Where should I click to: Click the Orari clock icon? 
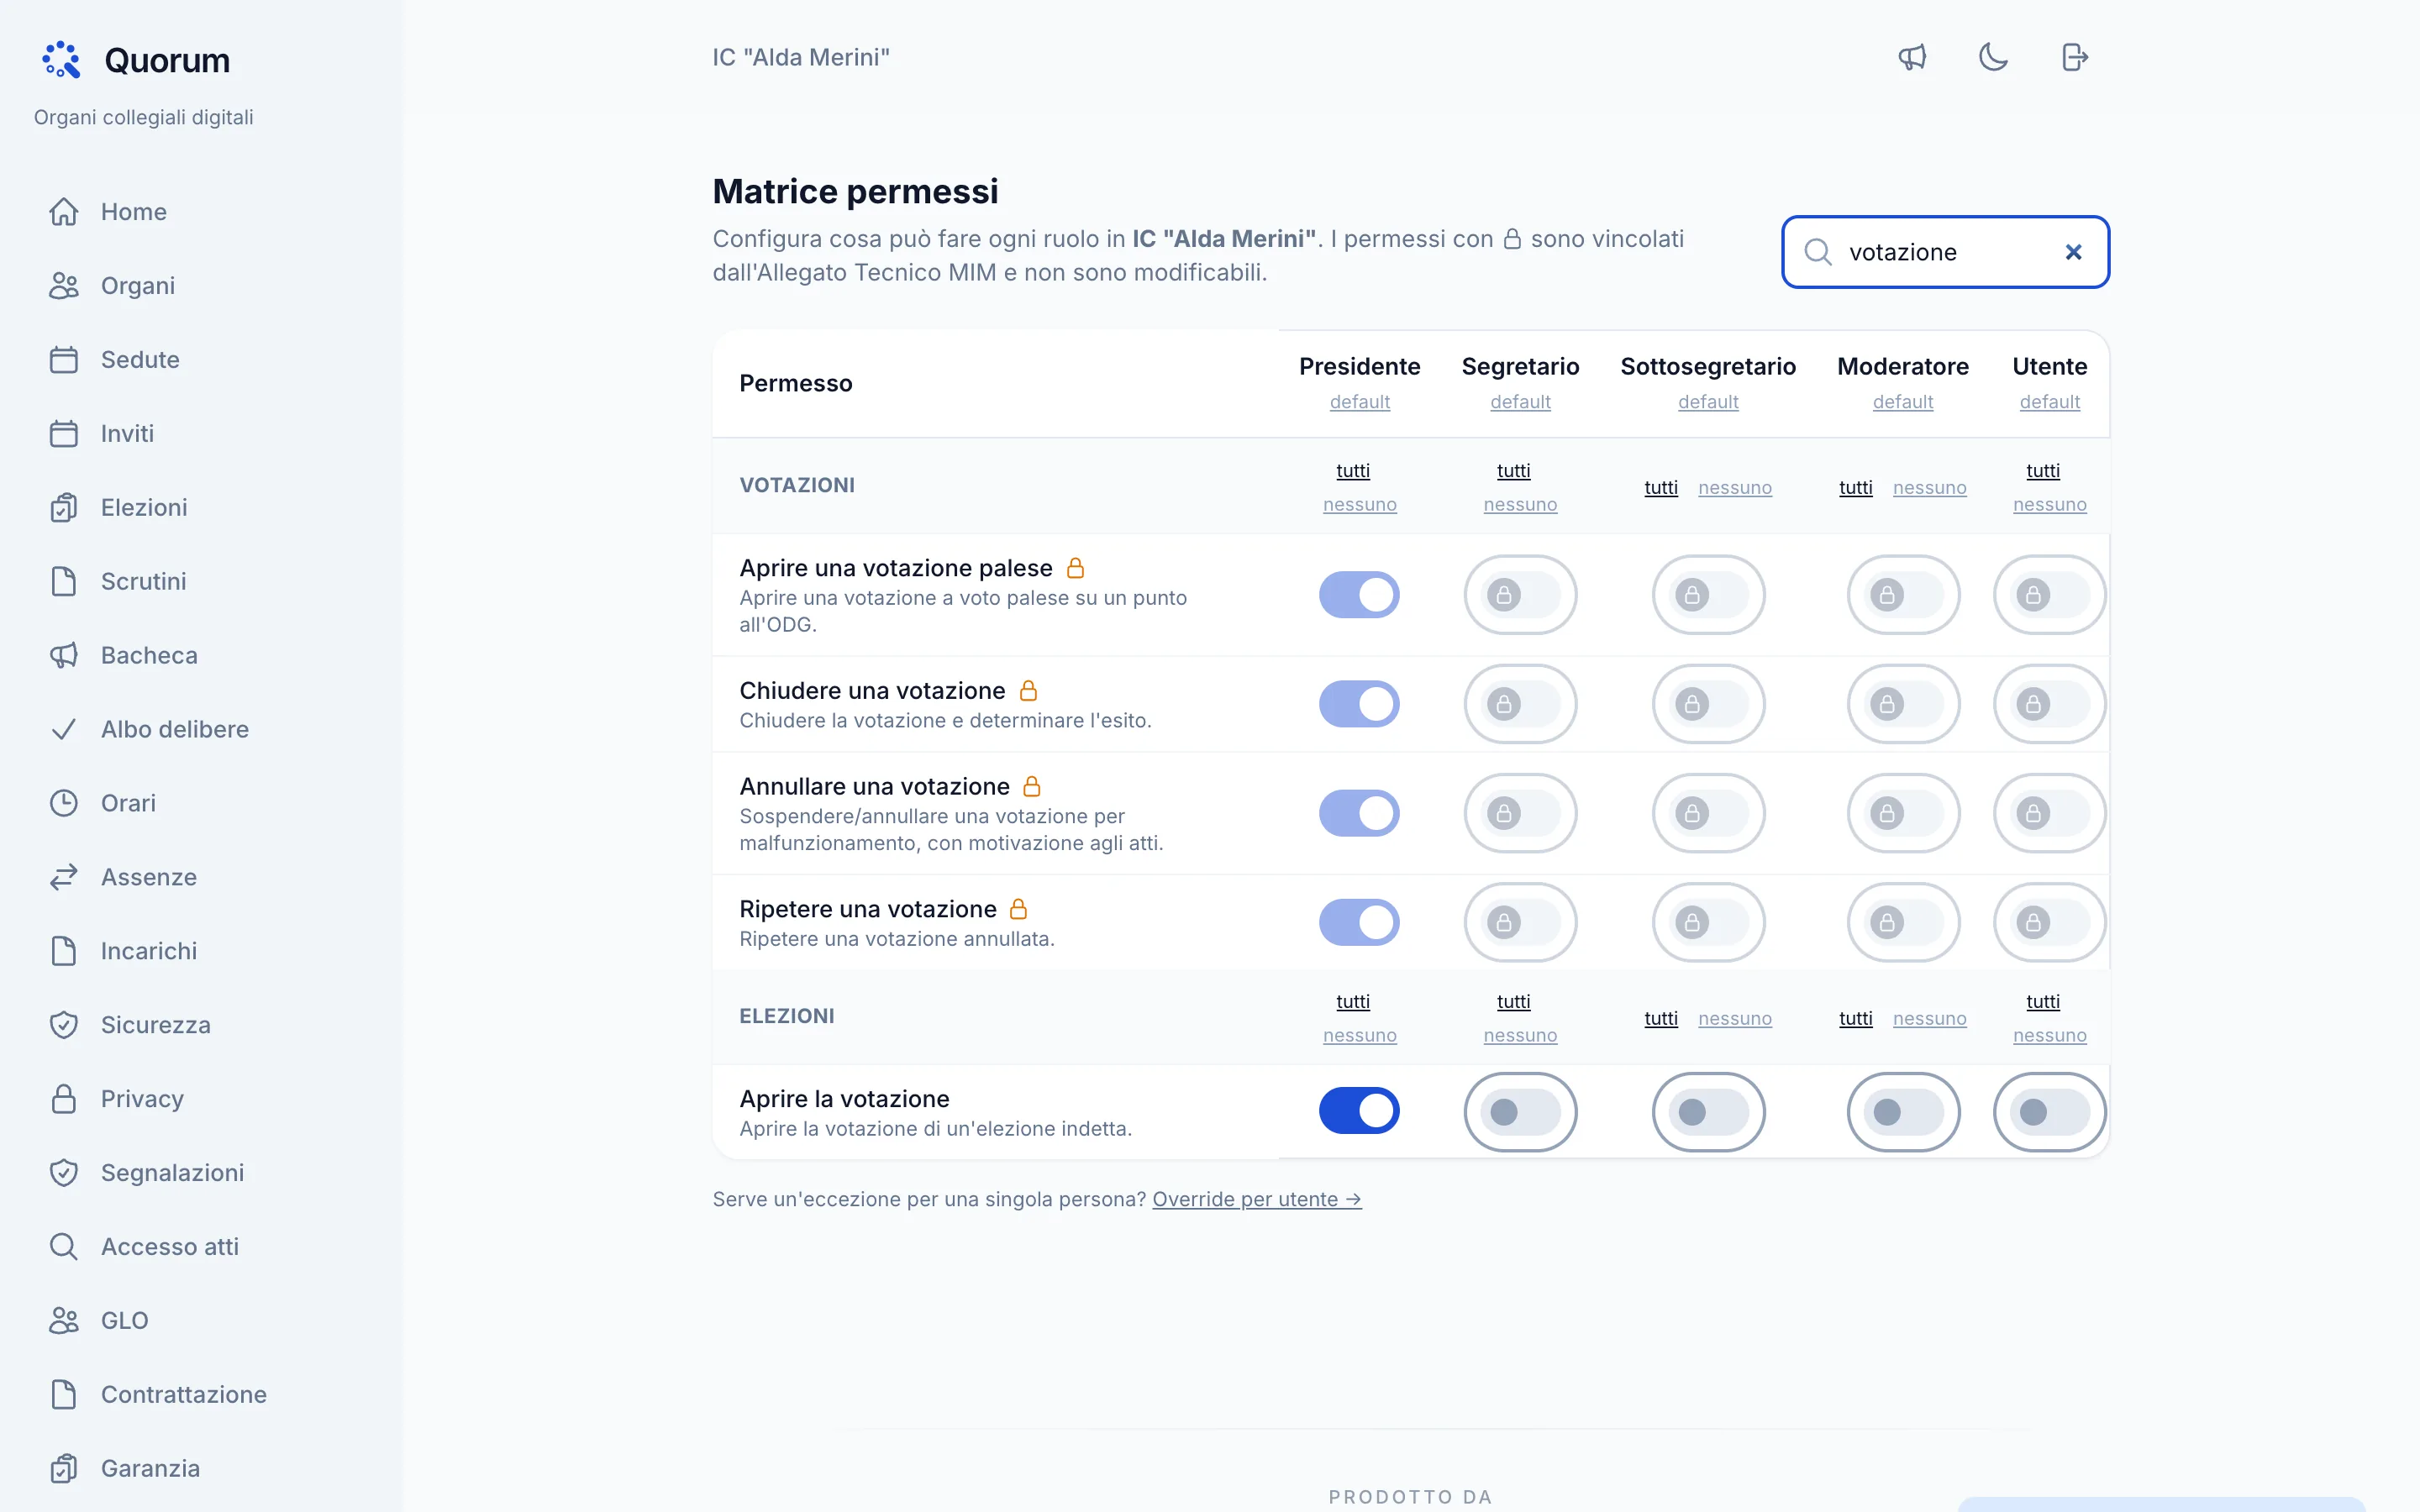pyautogui.click(x=64, y=804)
